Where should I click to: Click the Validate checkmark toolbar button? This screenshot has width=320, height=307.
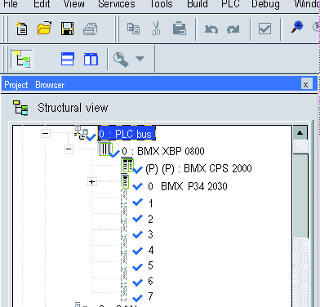[x=264, y=29]
